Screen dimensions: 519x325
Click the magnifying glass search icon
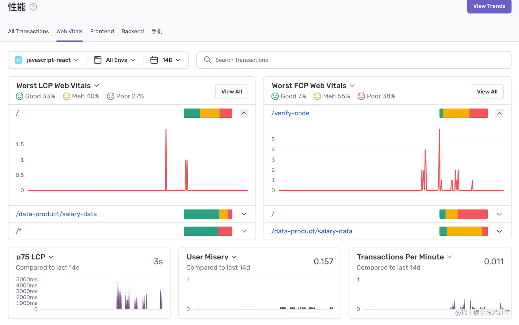pyautogui.click(x=208, y=60)
